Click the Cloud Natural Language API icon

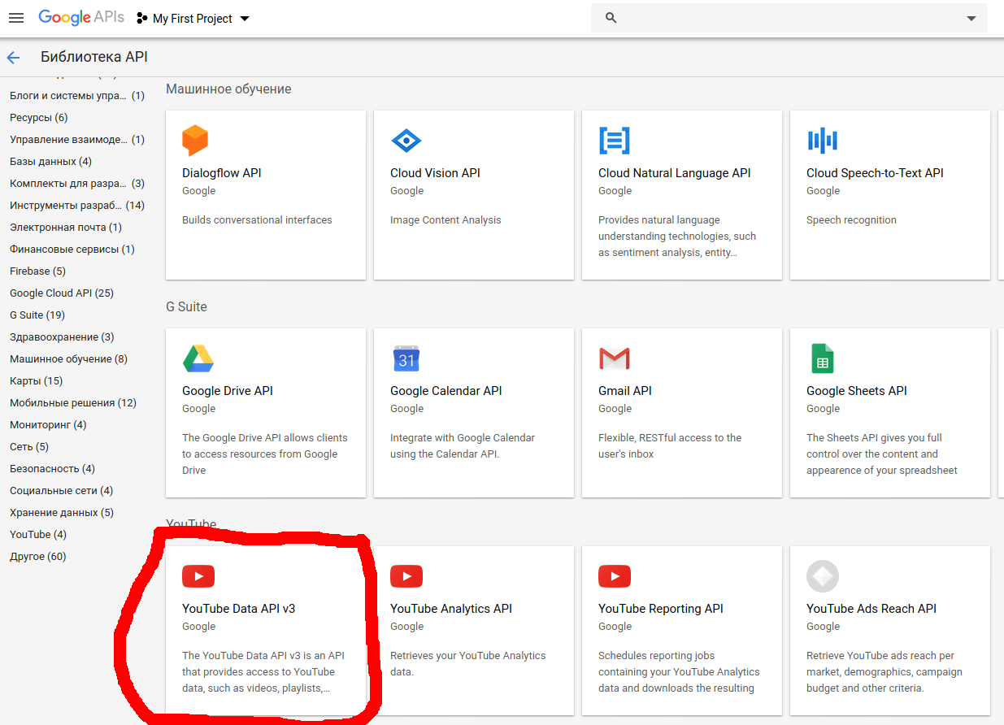coord(615,141)
